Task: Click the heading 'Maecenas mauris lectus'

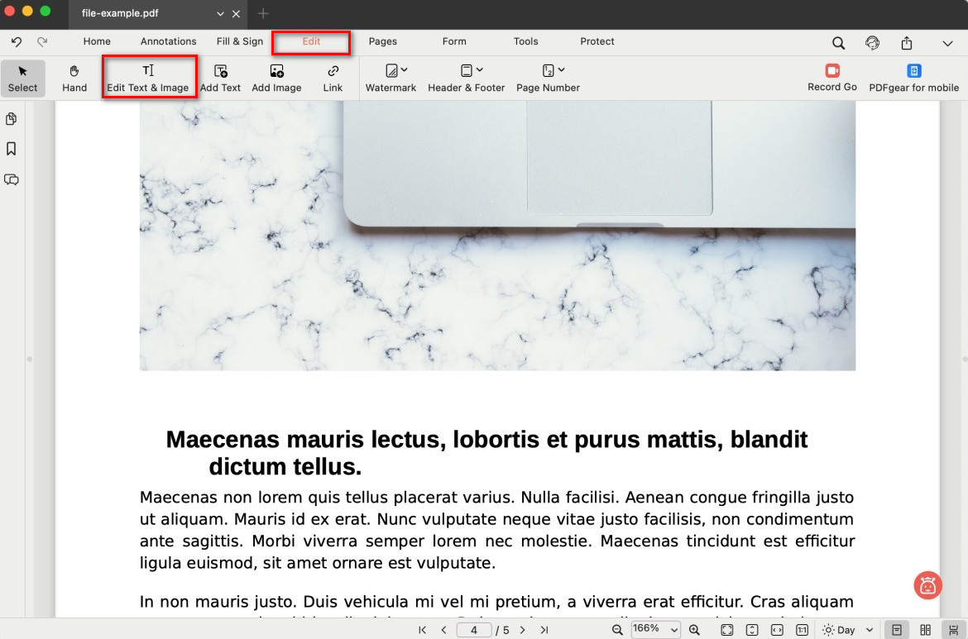Action: (x=486, y=453)
